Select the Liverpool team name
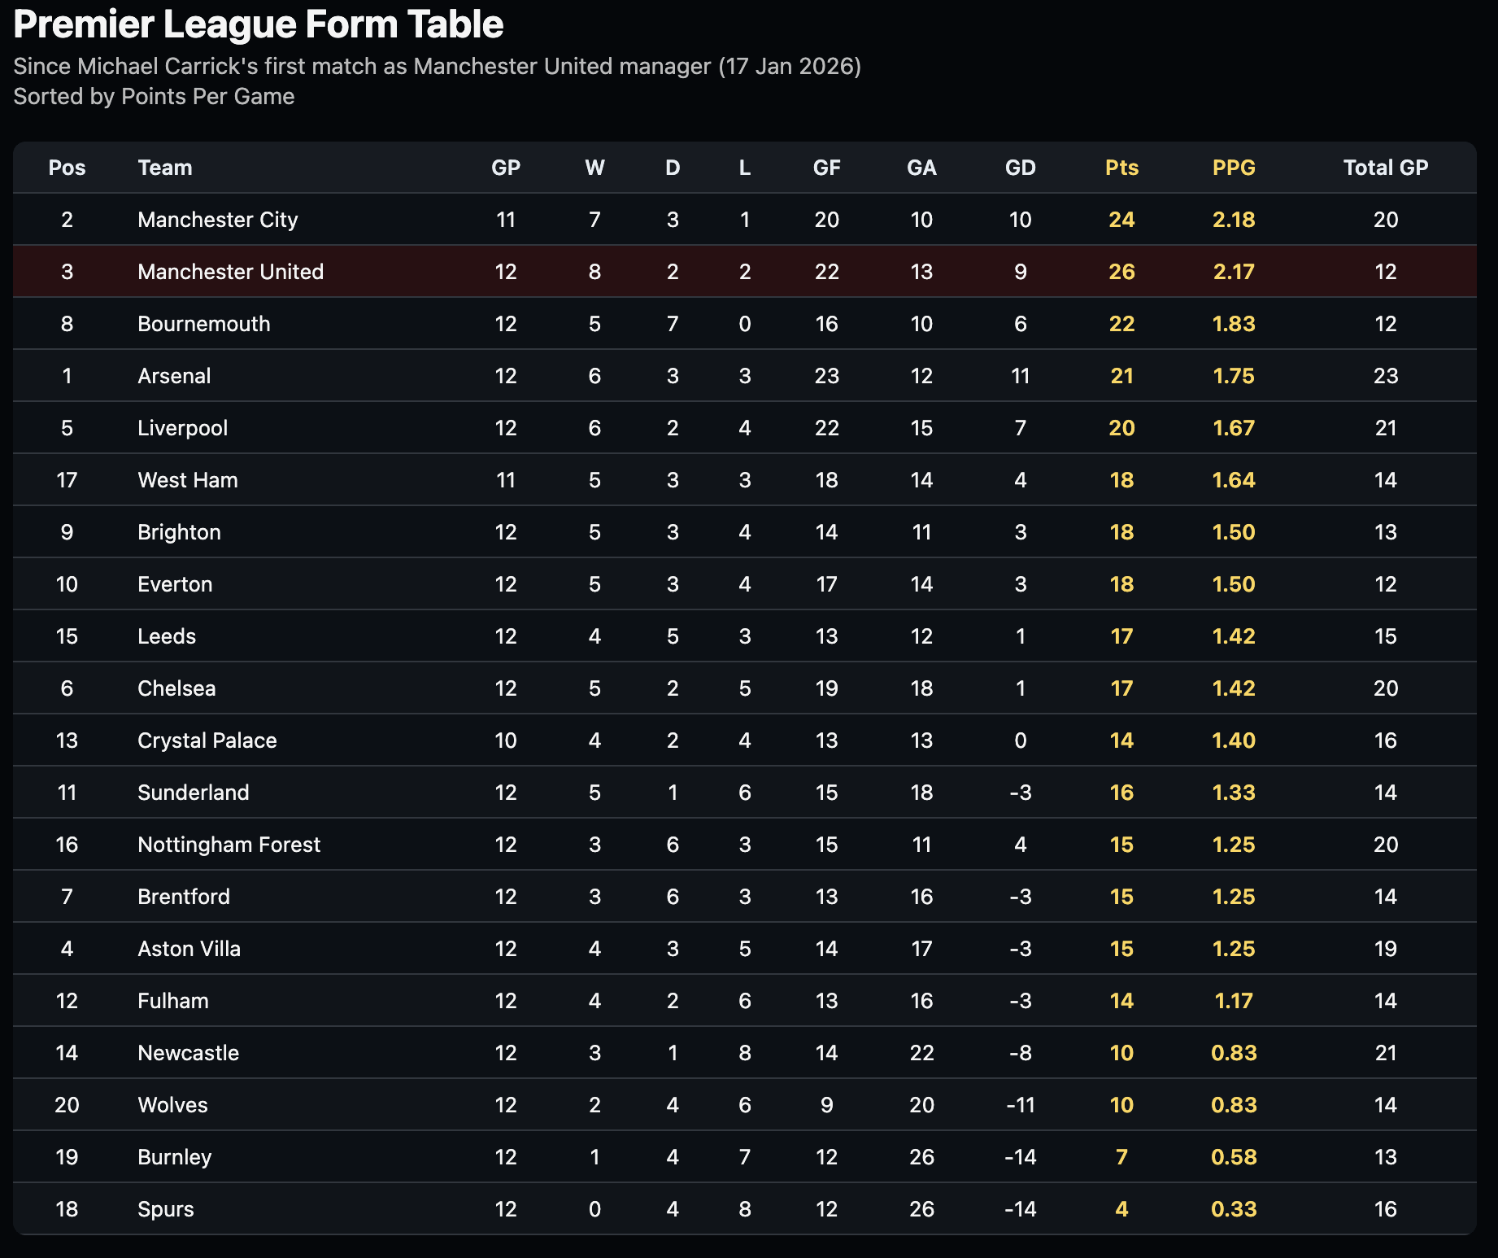1498x1258 pixels. coord(182,428)
